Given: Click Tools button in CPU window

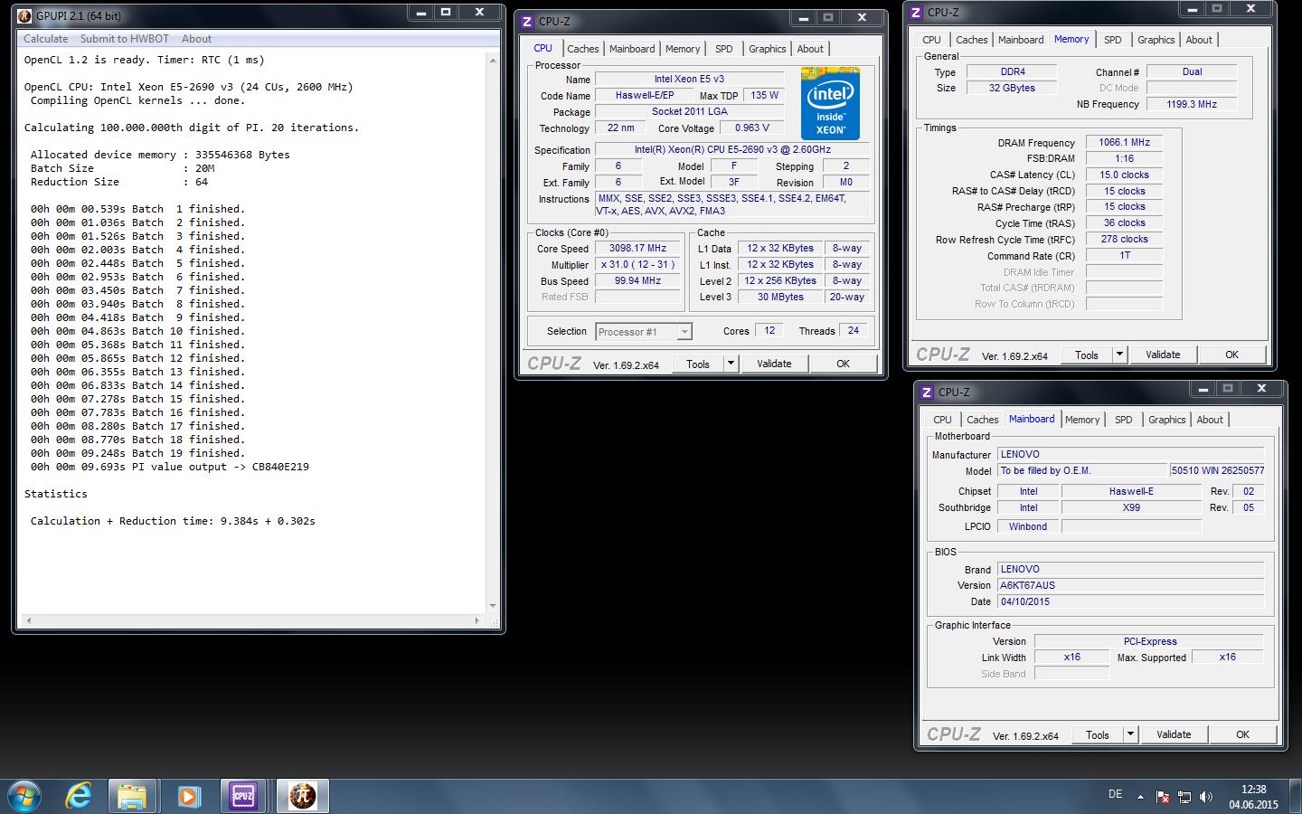Looking at the screenshot, I should [x=698, y=364].
